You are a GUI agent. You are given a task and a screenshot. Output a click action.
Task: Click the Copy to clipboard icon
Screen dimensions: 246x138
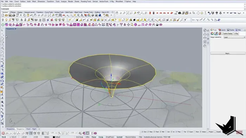[x=25, y=15]
